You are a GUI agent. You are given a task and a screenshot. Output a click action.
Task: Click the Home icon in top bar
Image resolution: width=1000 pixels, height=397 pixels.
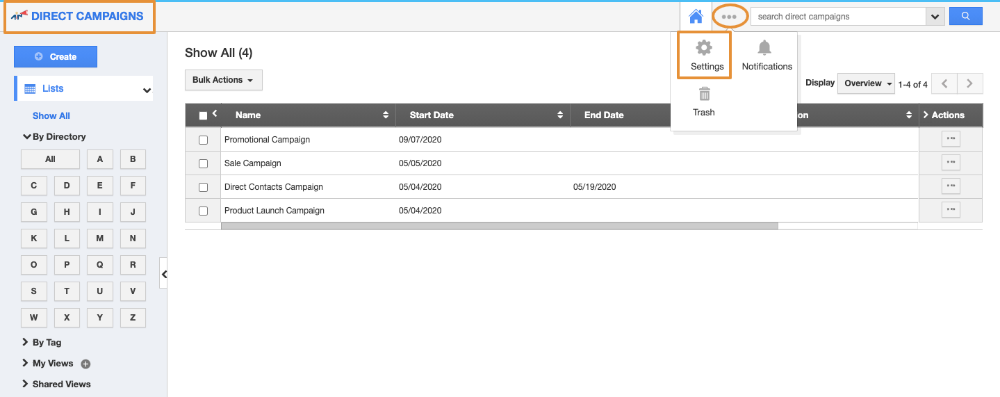[696, 16]
